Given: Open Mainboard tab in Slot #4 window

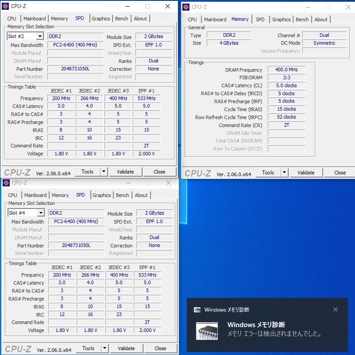Looking at the screenshot, I should coord(35,195).
